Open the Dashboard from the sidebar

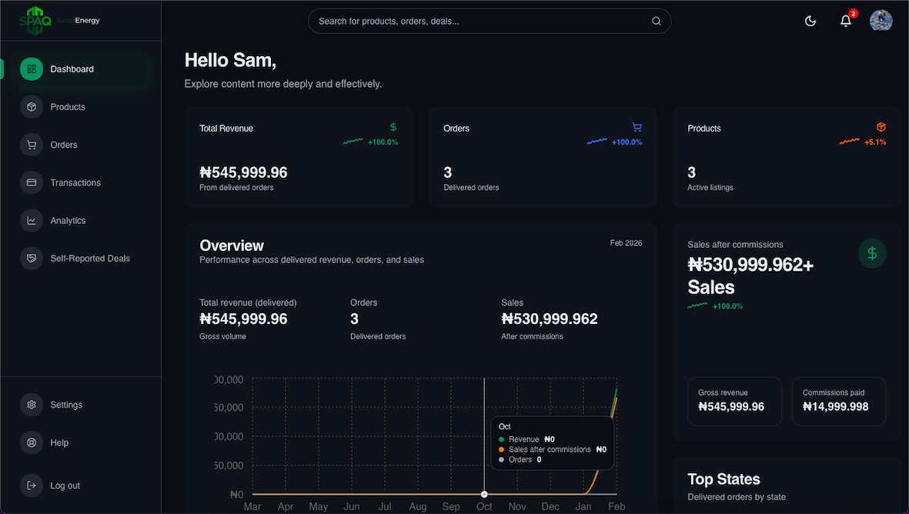(72, 68)
